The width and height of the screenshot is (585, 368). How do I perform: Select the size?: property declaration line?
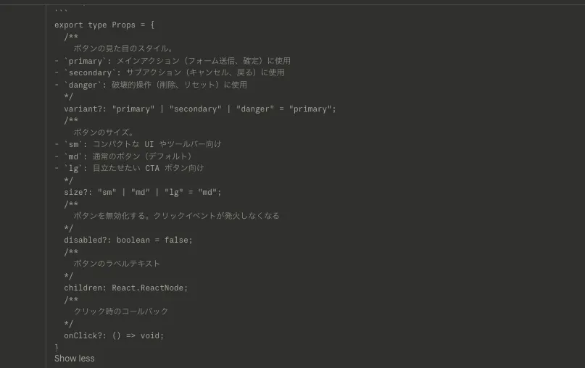pyautogui.click(x=143, y=193)
